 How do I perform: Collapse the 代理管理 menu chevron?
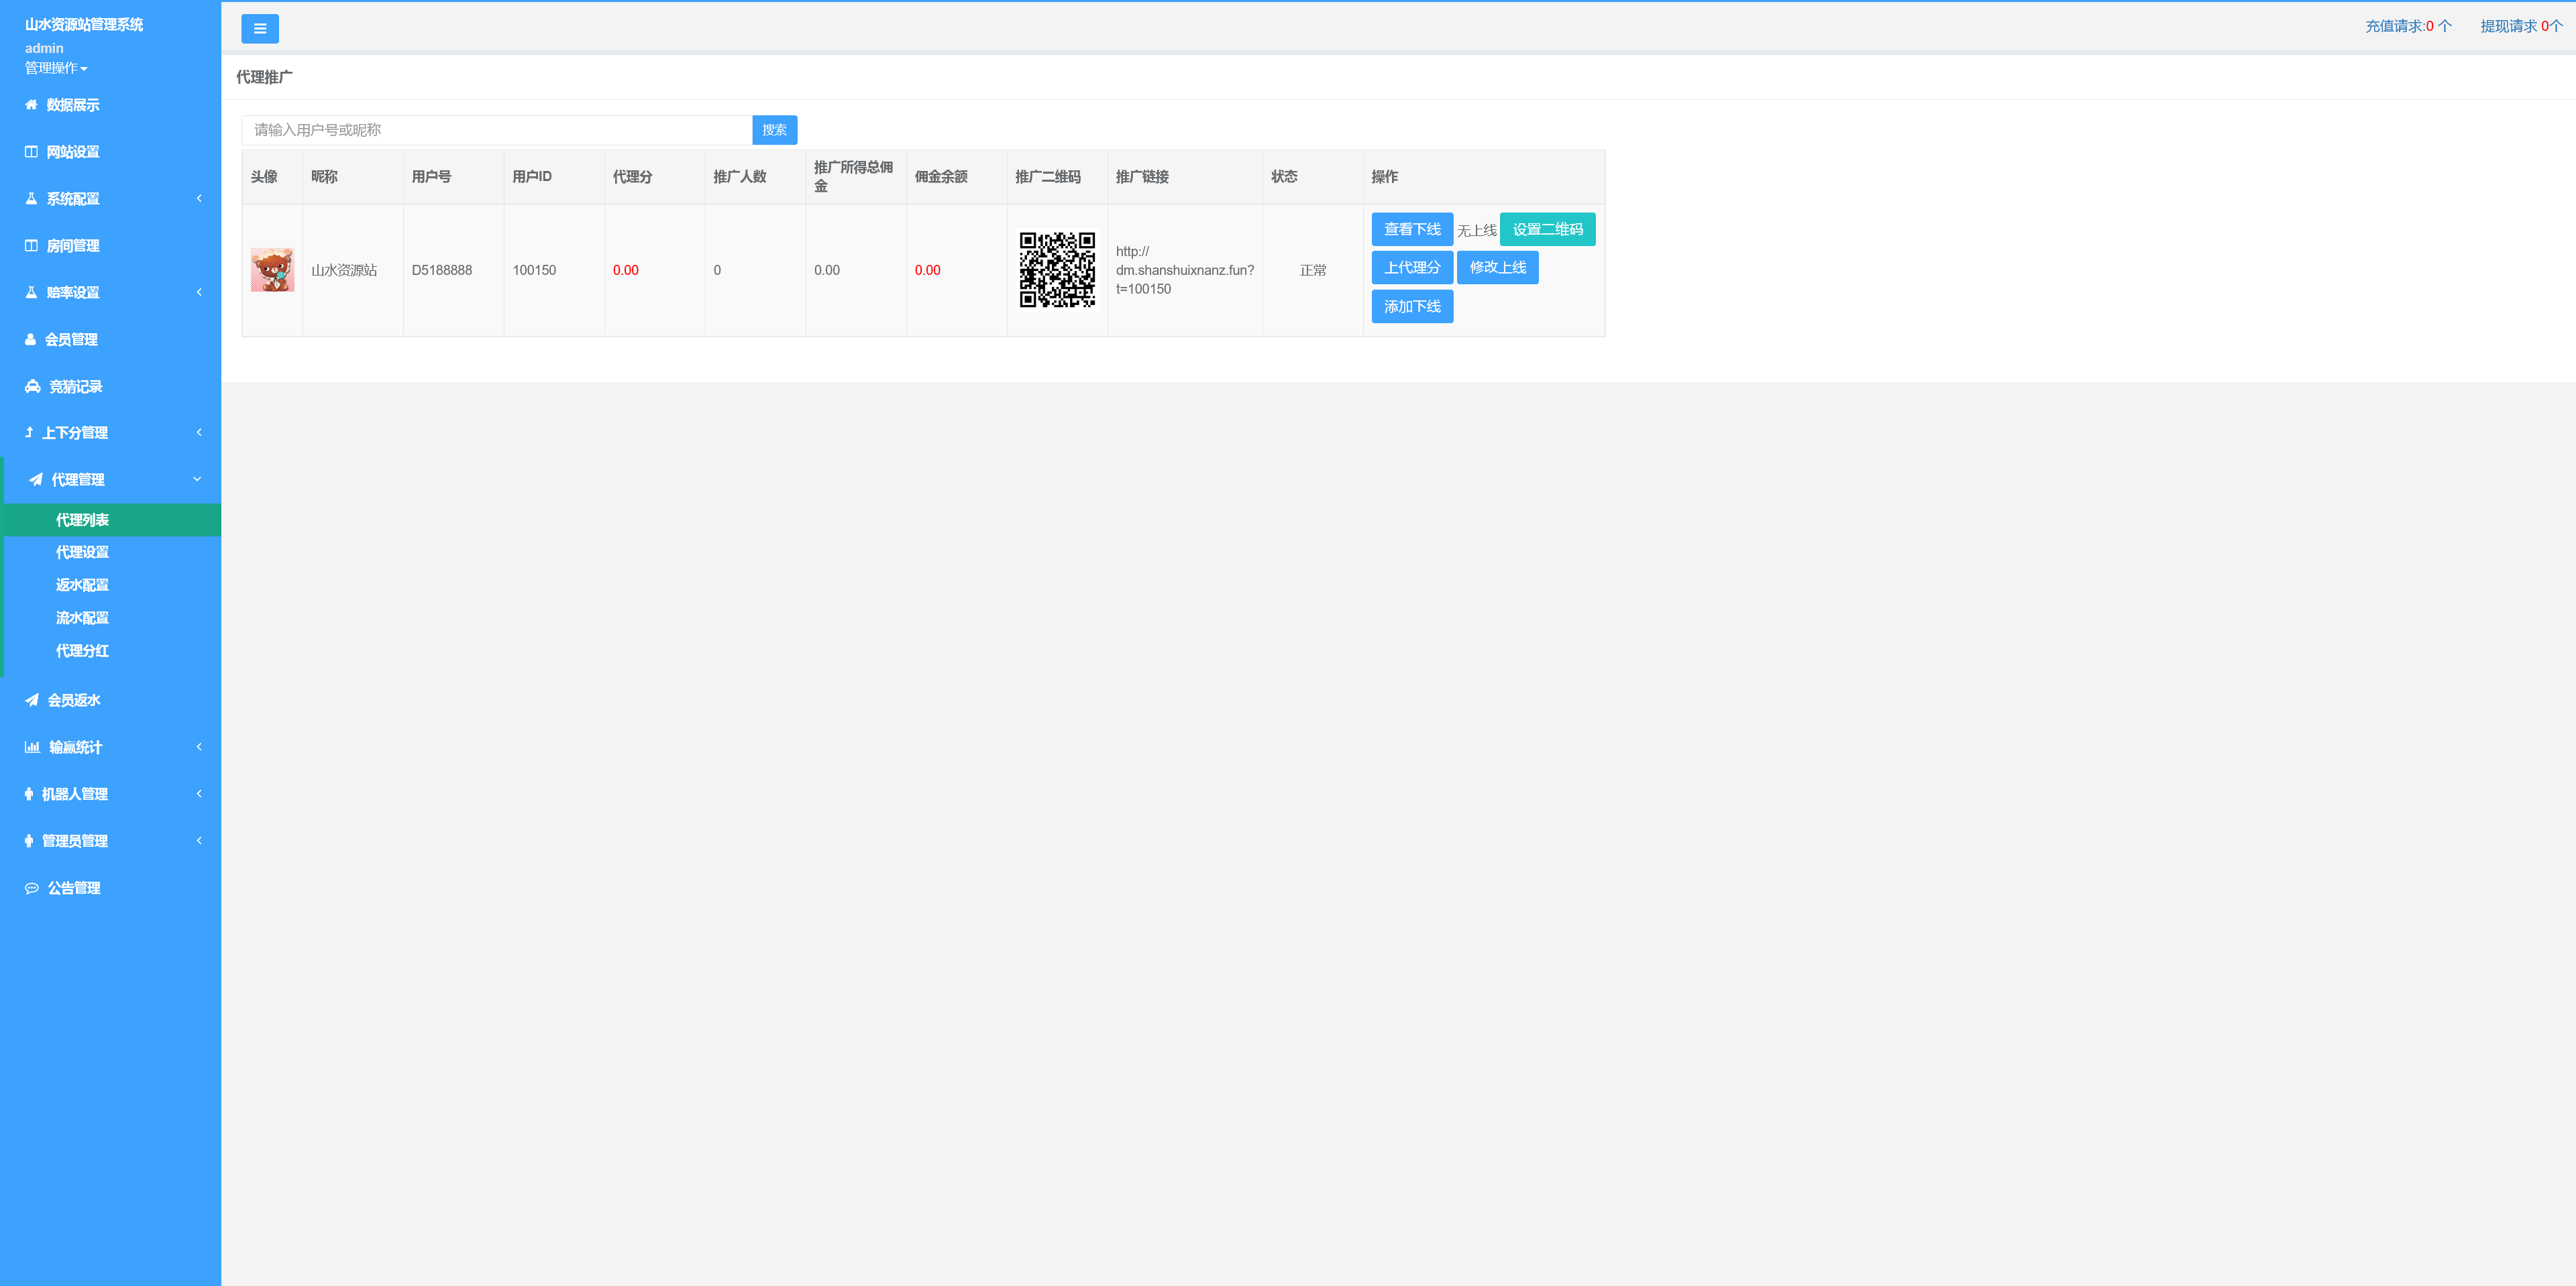197,479
